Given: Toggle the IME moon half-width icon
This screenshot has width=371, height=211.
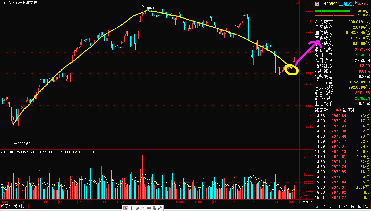Looking at the screenshot, I should coord(137,208).
